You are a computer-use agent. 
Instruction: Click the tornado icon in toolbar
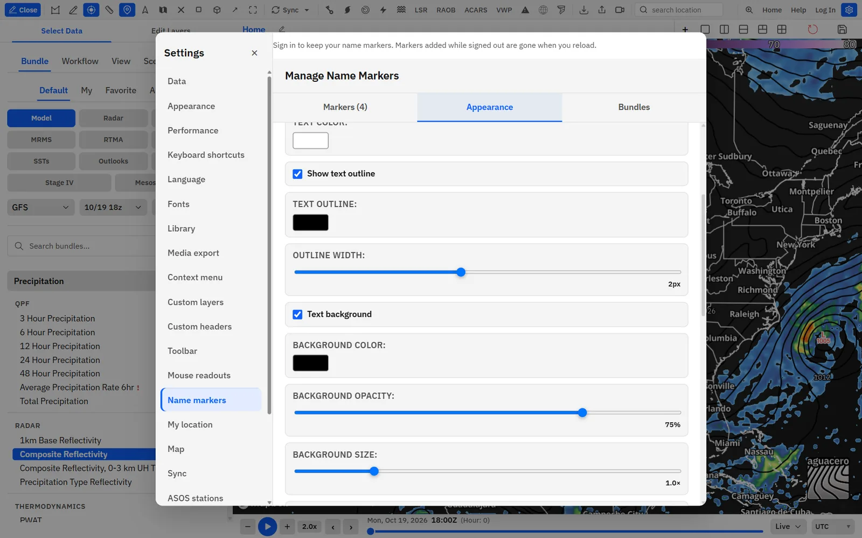561,10
